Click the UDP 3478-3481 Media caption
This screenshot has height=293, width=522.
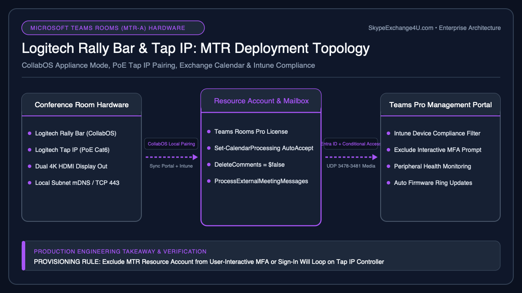[x=351, y=165]
